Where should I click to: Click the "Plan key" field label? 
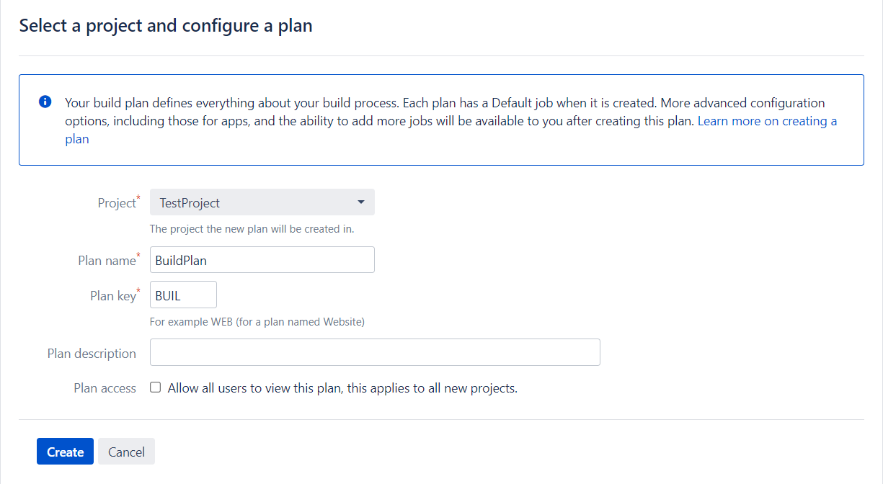[112, 296]
